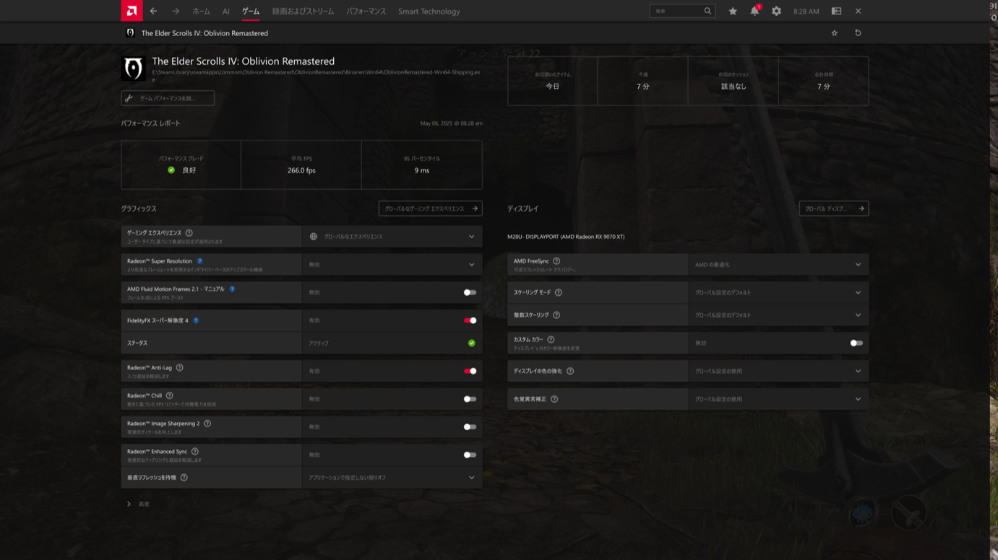Image resolution: width=998 pixels, height=560 pixels.
Task: Click the 266.0 fps average value
Action: click(301, 170)
